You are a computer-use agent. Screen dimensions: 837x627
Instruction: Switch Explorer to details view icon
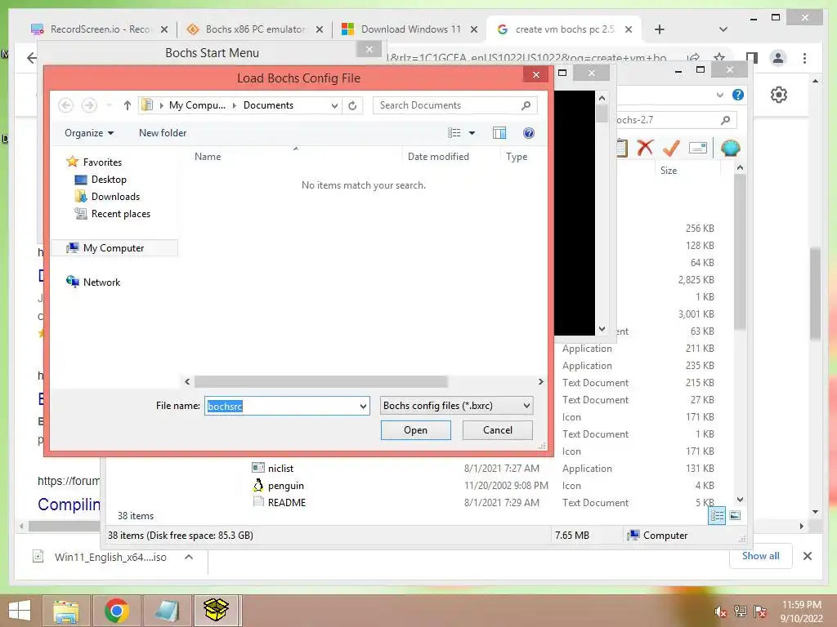coord(717,515)
